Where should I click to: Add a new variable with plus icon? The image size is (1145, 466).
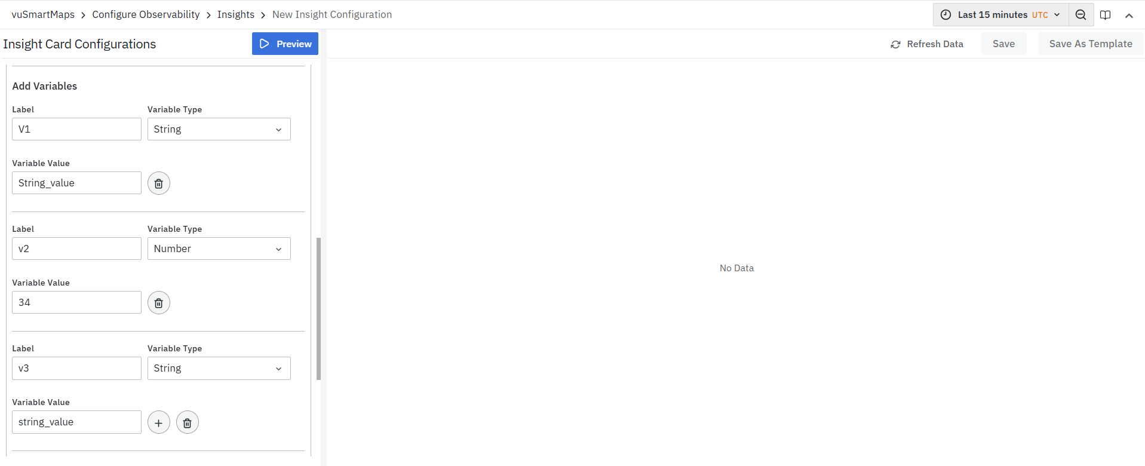[x=158, y=422]
